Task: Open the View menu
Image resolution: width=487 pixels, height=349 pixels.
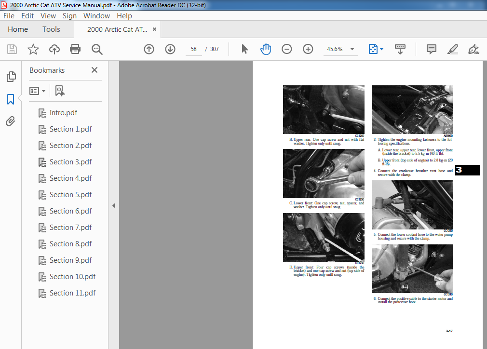Action: [48, 16]
